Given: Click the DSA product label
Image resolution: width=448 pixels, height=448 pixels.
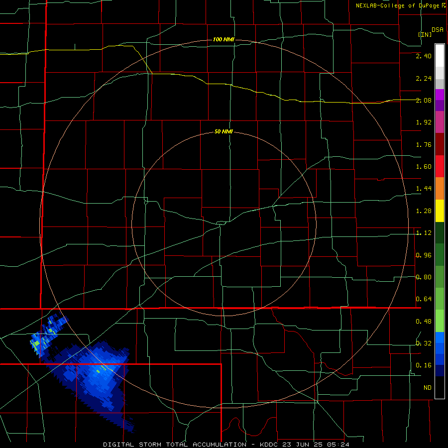Looking at the screenshot, I should coord(438,30).
